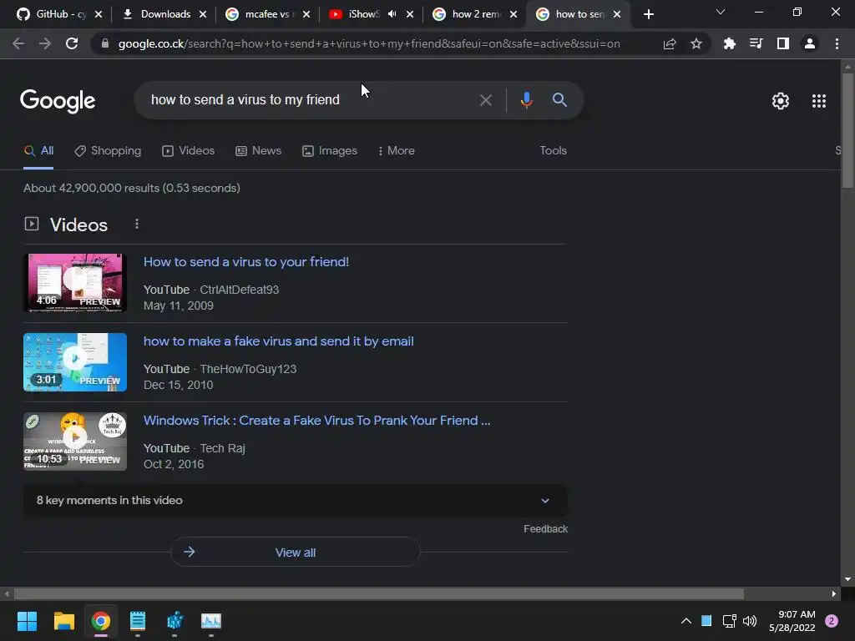
Task: Close the Downloads tab
Action: pyautogui.click(x=203, y=14)
